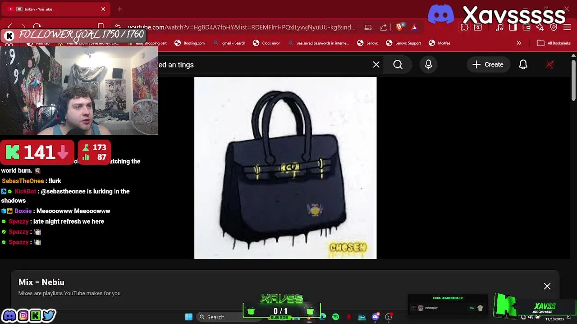577x324 pixels.
Task: Run the YouTube search with magnifier button
Action: click(x=398, y=65)
